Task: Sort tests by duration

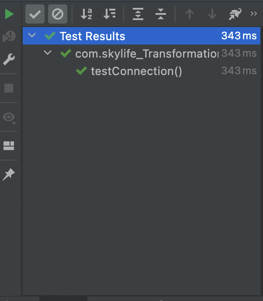Action: click(109, 14)
